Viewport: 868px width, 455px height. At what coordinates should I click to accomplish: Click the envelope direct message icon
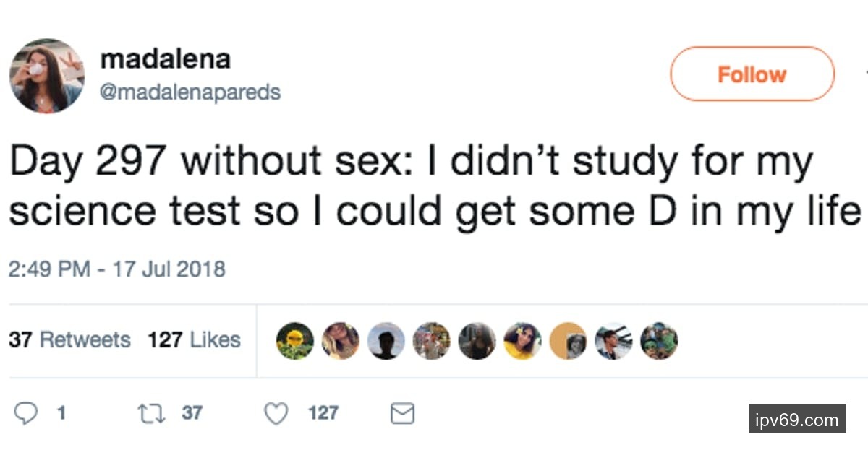pos(402,413)
